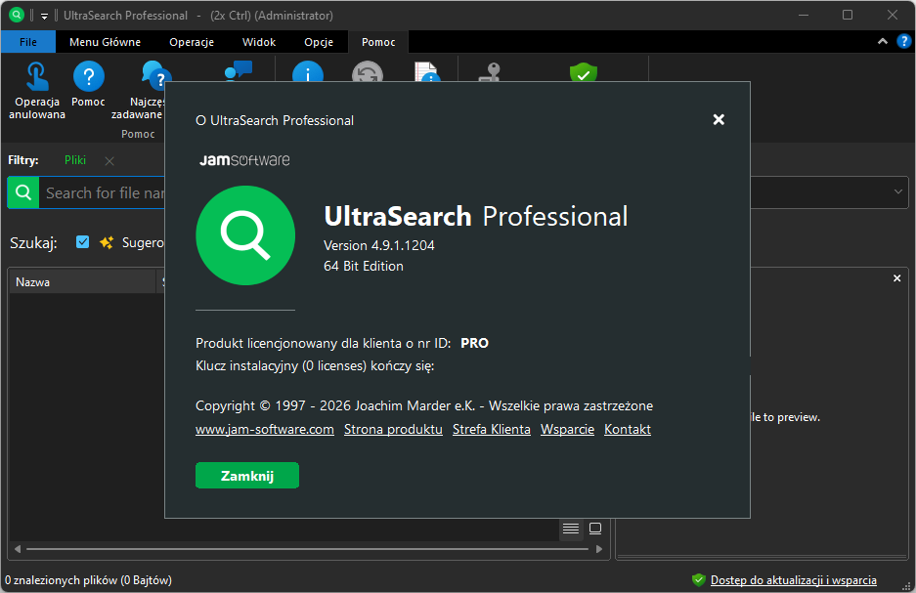The height and width of the screenshot is (593, 916).
Task: Click the blue feedback chat bubbles icon
Action: click(238, 70)
